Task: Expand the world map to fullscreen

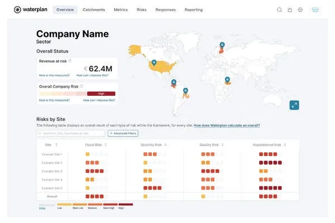Action: [294, 105]
